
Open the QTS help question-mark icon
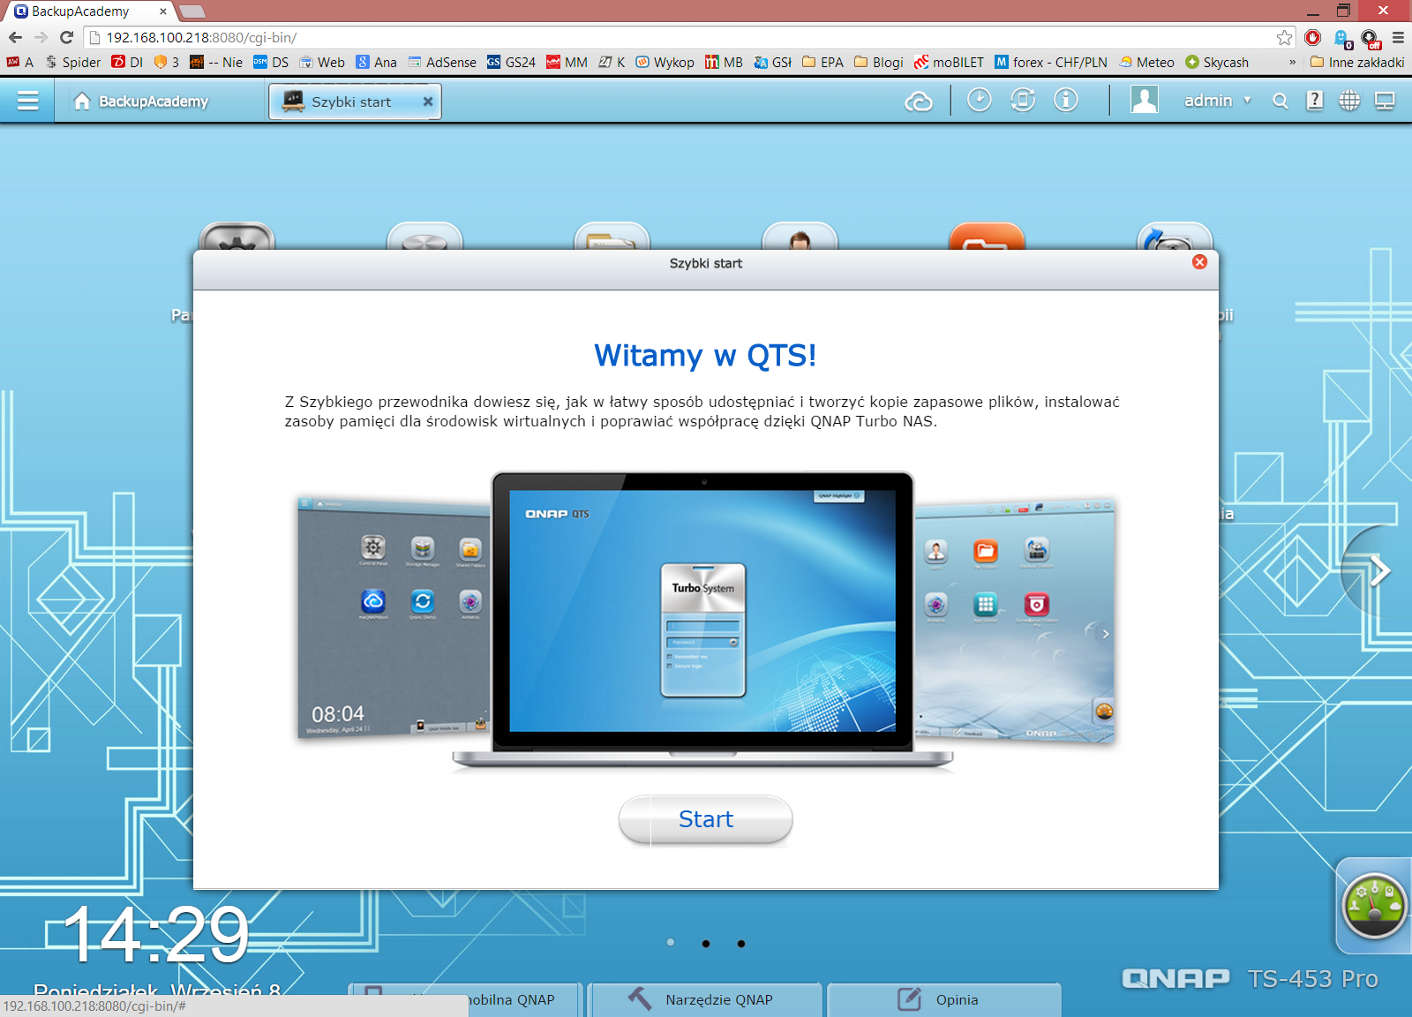point(1315,101)
